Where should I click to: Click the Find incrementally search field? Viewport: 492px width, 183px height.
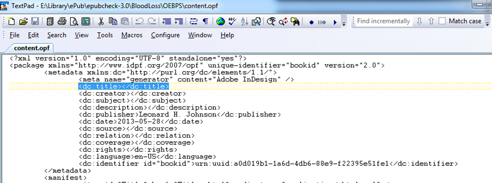coord(383,21)
